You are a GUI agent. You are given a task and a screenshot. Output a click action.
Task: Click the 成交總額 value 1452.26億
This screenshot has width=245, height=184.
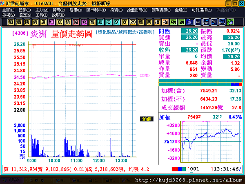click(212, 108)
